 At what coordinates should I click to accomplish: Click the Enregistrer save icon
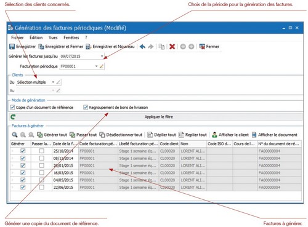coord(12,47)
